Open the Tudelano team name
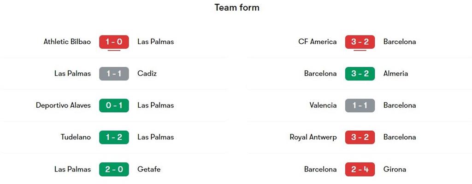472x184 pixels. (76, 137)
